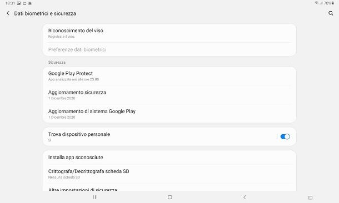
Task: Open search with the magnifier icon
Action: coord(331,13)
